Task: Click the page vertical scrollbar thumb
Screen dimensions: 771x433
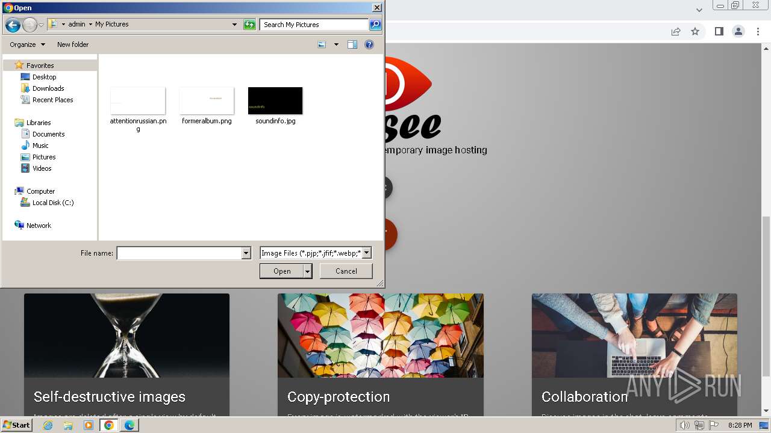Action: click(766, 296)
